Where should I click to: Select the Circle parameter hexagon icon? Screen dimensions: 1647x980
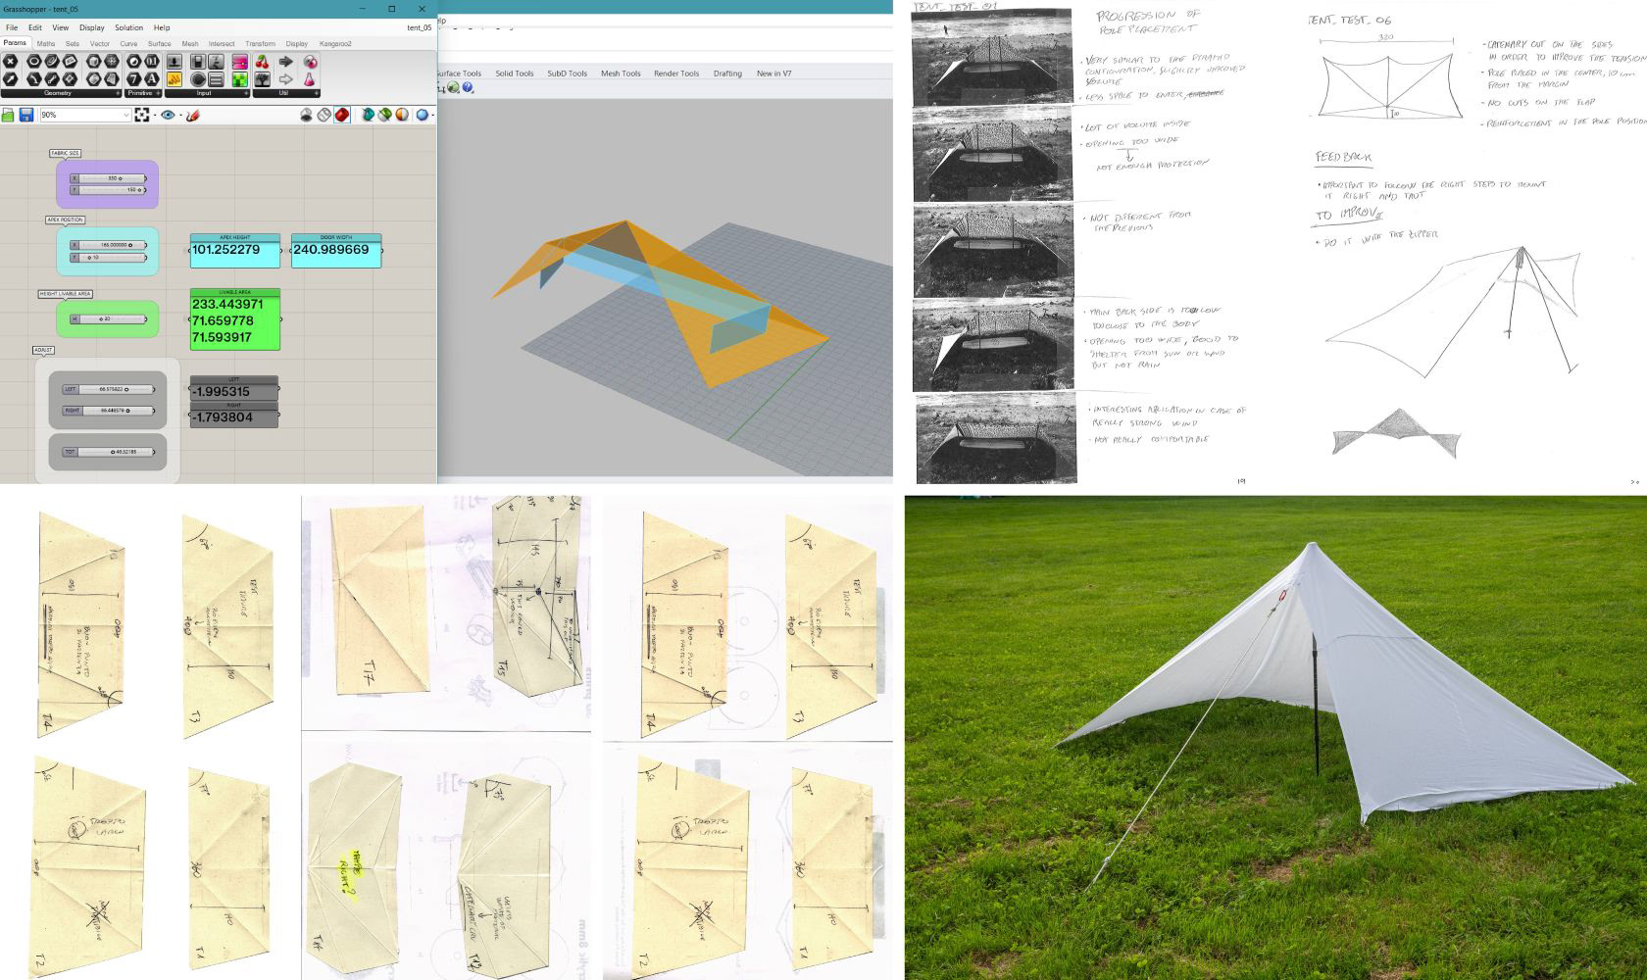coord(34,62)
